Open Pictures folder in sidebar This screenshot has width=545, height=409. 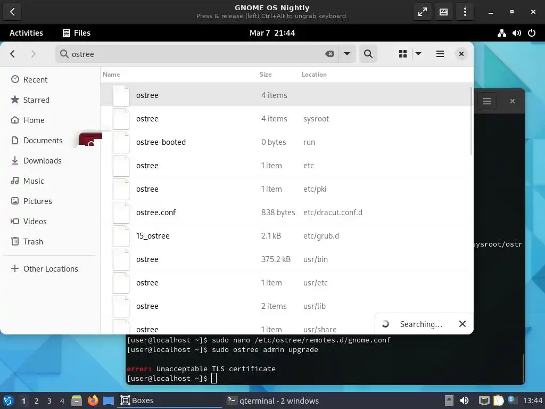(x=50, y=201)
